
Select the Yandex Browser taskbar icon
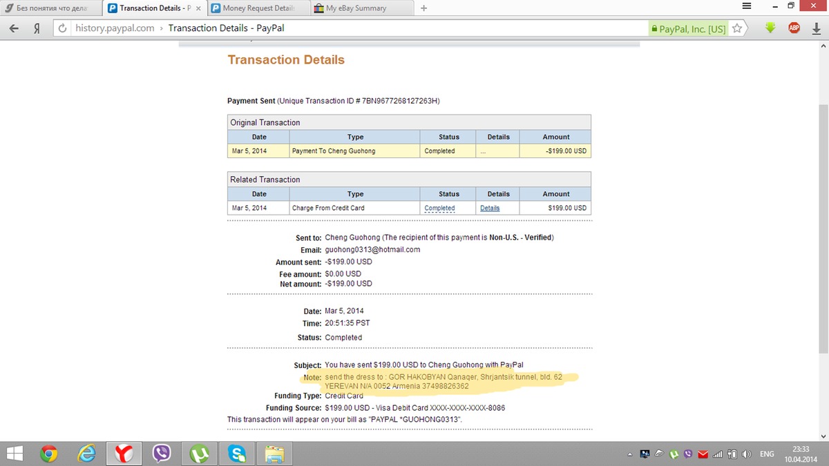(x=124, y=454)
